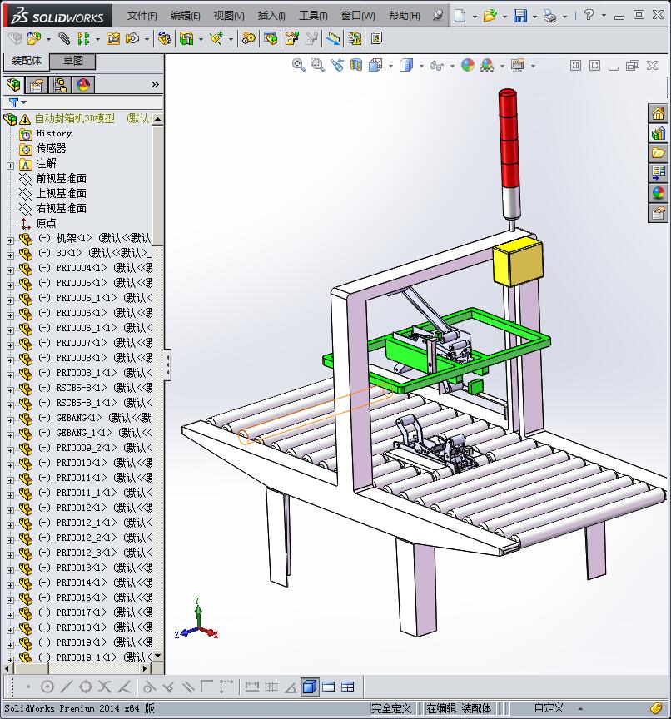The width and height of the screenshot is (671, 719).
Task: Select 上视基准面 plane in tree
Action: click(62, 194)
